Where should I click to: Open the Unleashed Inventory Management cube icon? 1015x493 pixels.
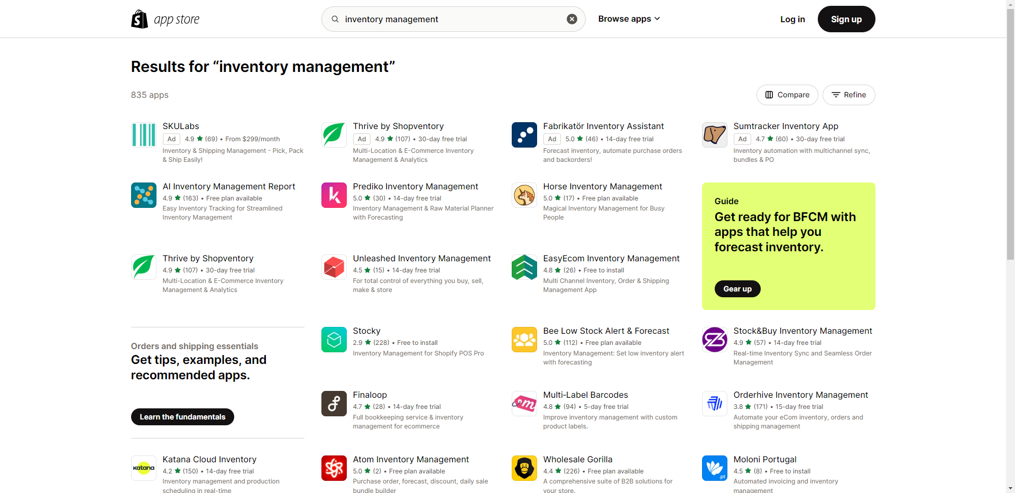[x=334, y=267]
